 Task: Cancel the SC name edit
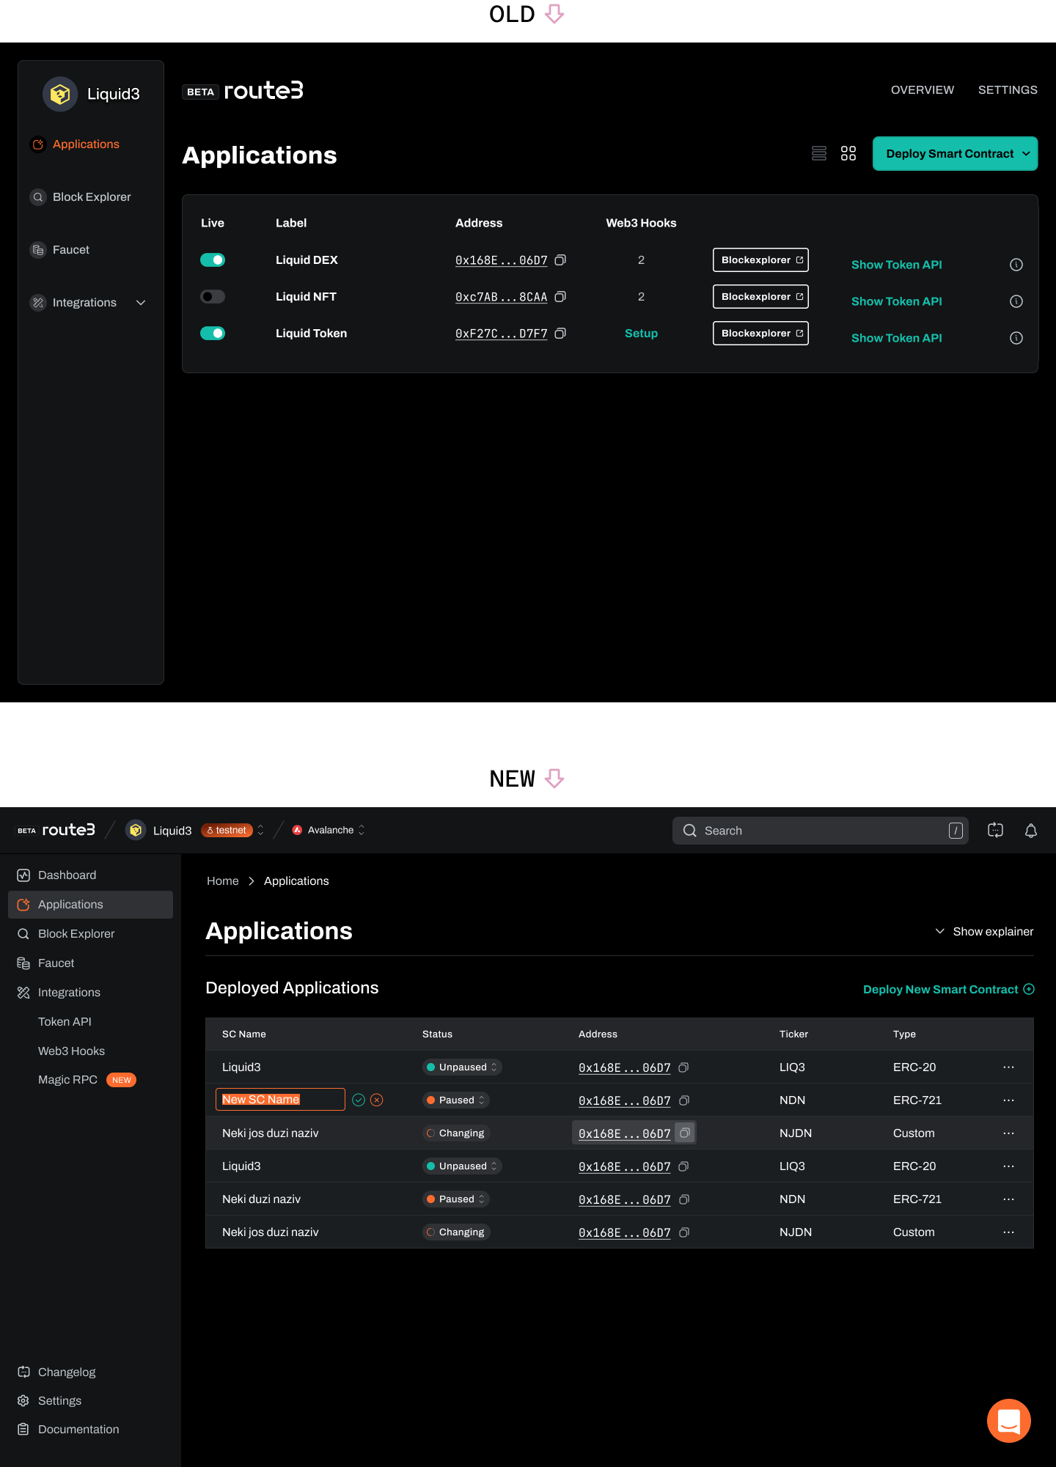pos(377,1100)
